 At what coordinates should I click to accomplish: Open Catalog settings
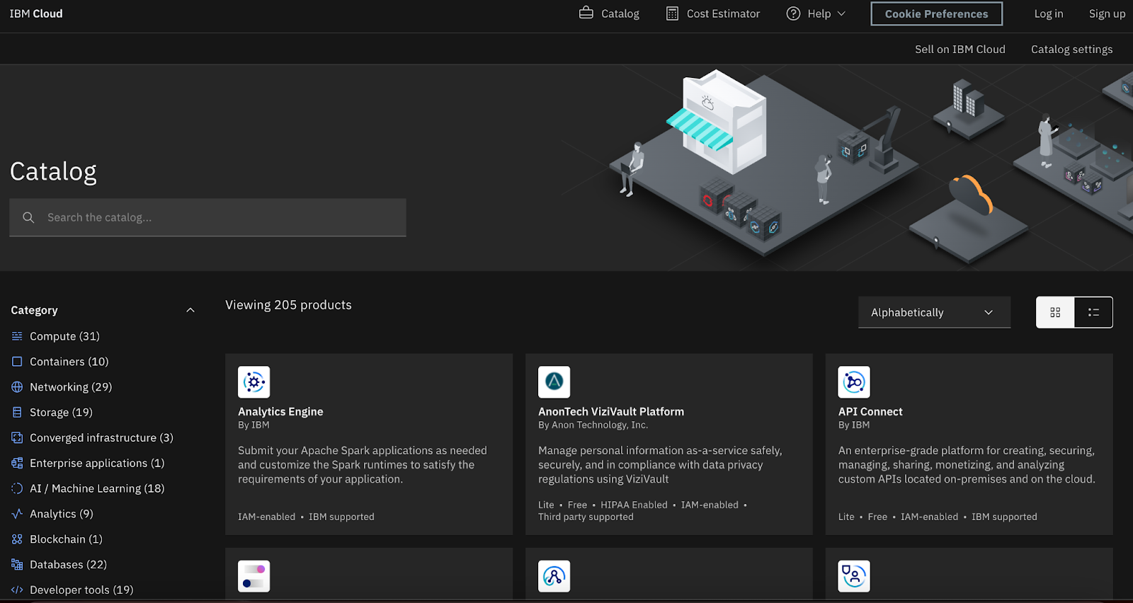coord(1071,49)
